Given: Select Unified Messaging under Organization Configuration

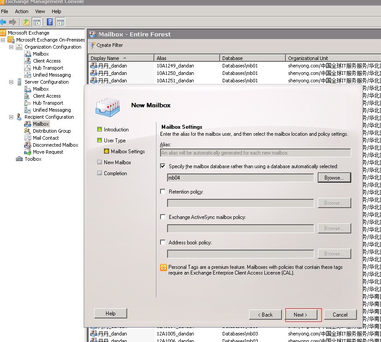Looking at the screenshot, I should click(52, 75).
